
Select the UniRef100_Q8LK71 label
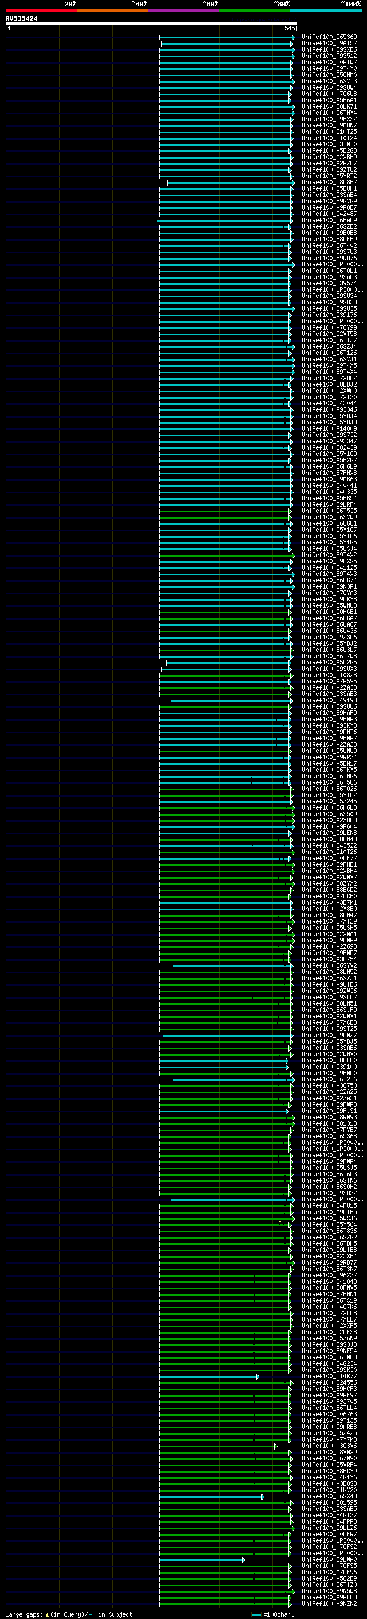(x=329, y=107)
